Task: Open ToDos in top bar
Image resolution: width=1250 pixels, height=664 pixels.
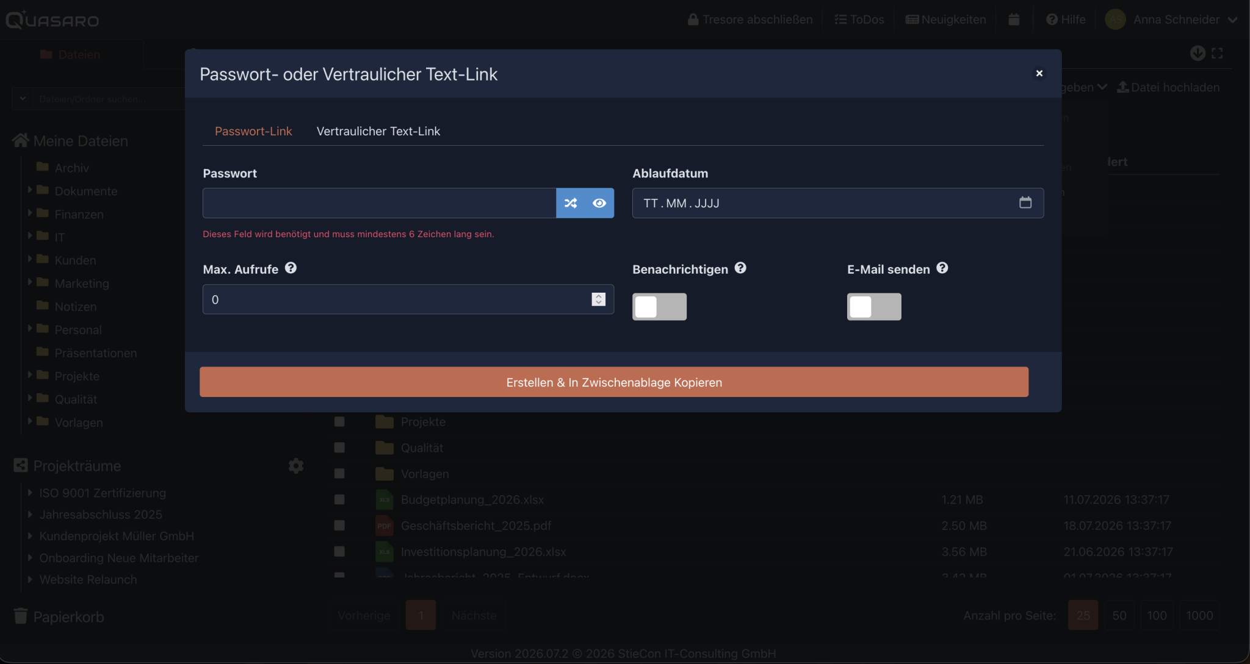Action: pos(859,20)
